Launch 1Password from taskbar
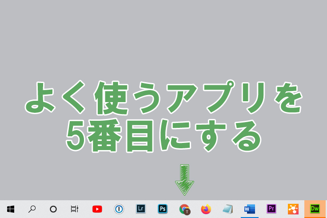 [119, 209]
